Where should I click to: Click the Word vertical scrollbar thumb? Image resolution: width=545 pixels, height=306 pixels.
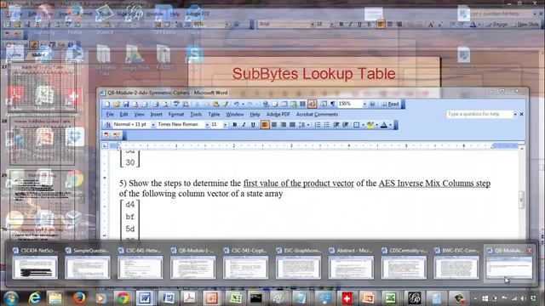pyautogui.click(x=521, y=200)
